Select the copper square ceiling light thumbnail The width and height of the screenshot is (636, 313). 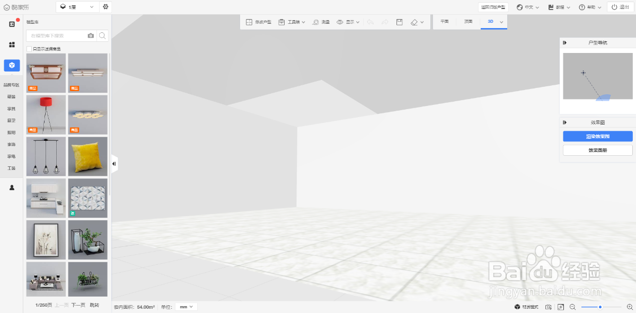(x=46, y=73)
